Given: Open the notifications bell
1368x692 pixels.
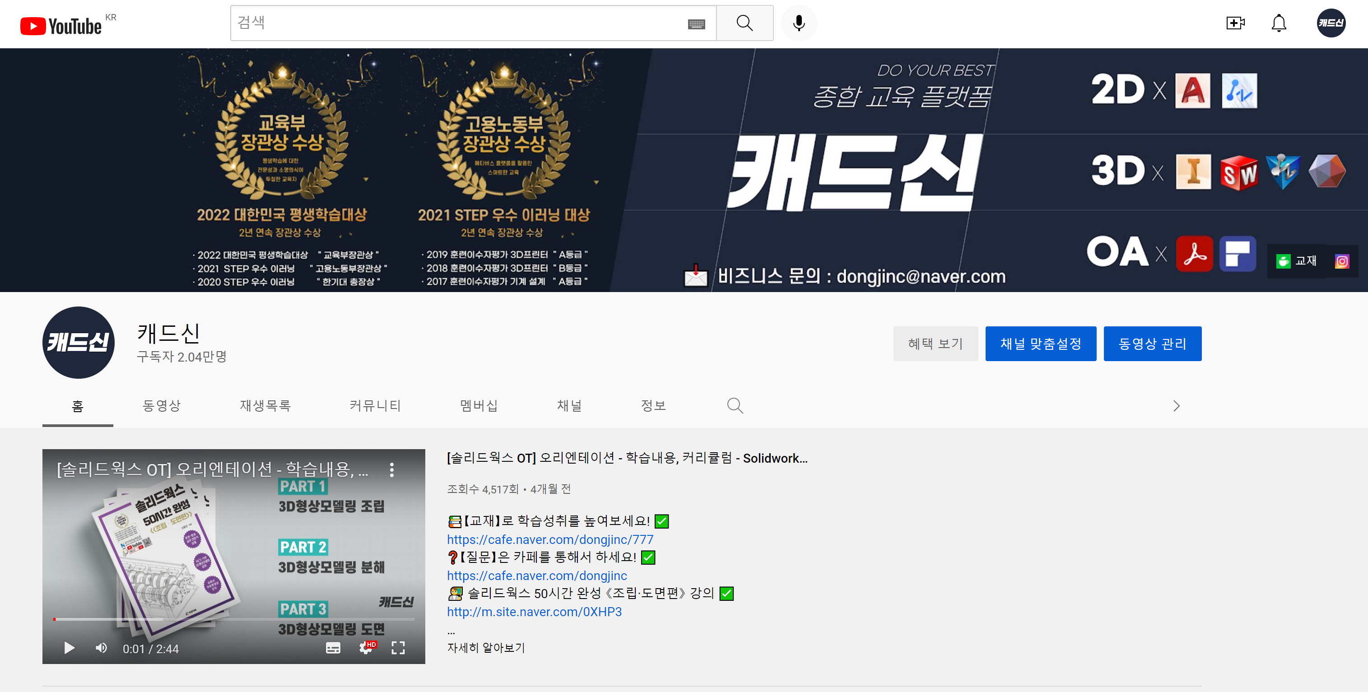Looking at the screenshot, I should click(1279, 23).
